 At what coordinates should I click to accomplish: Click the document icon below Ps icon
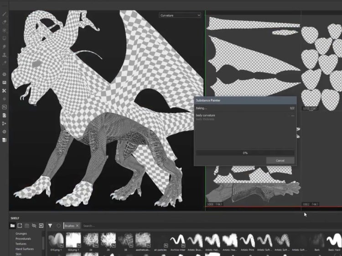click(4, 115)
